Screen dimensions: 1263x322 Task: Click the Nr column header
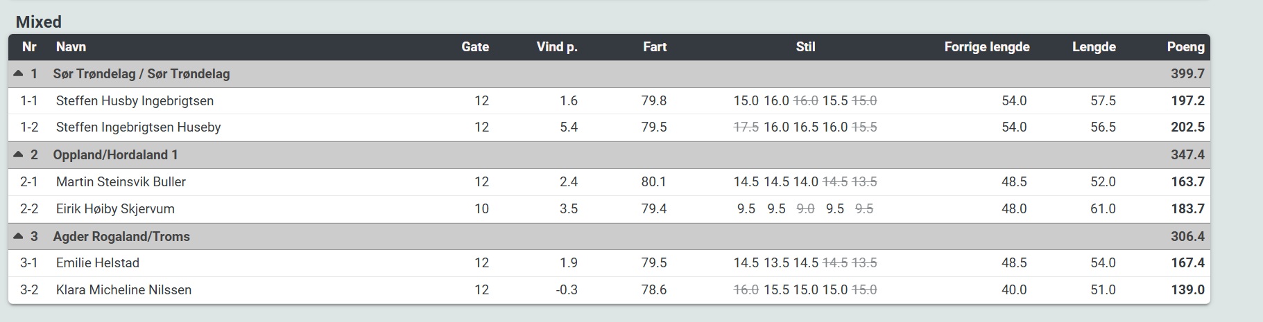click(x=29, y=47)
